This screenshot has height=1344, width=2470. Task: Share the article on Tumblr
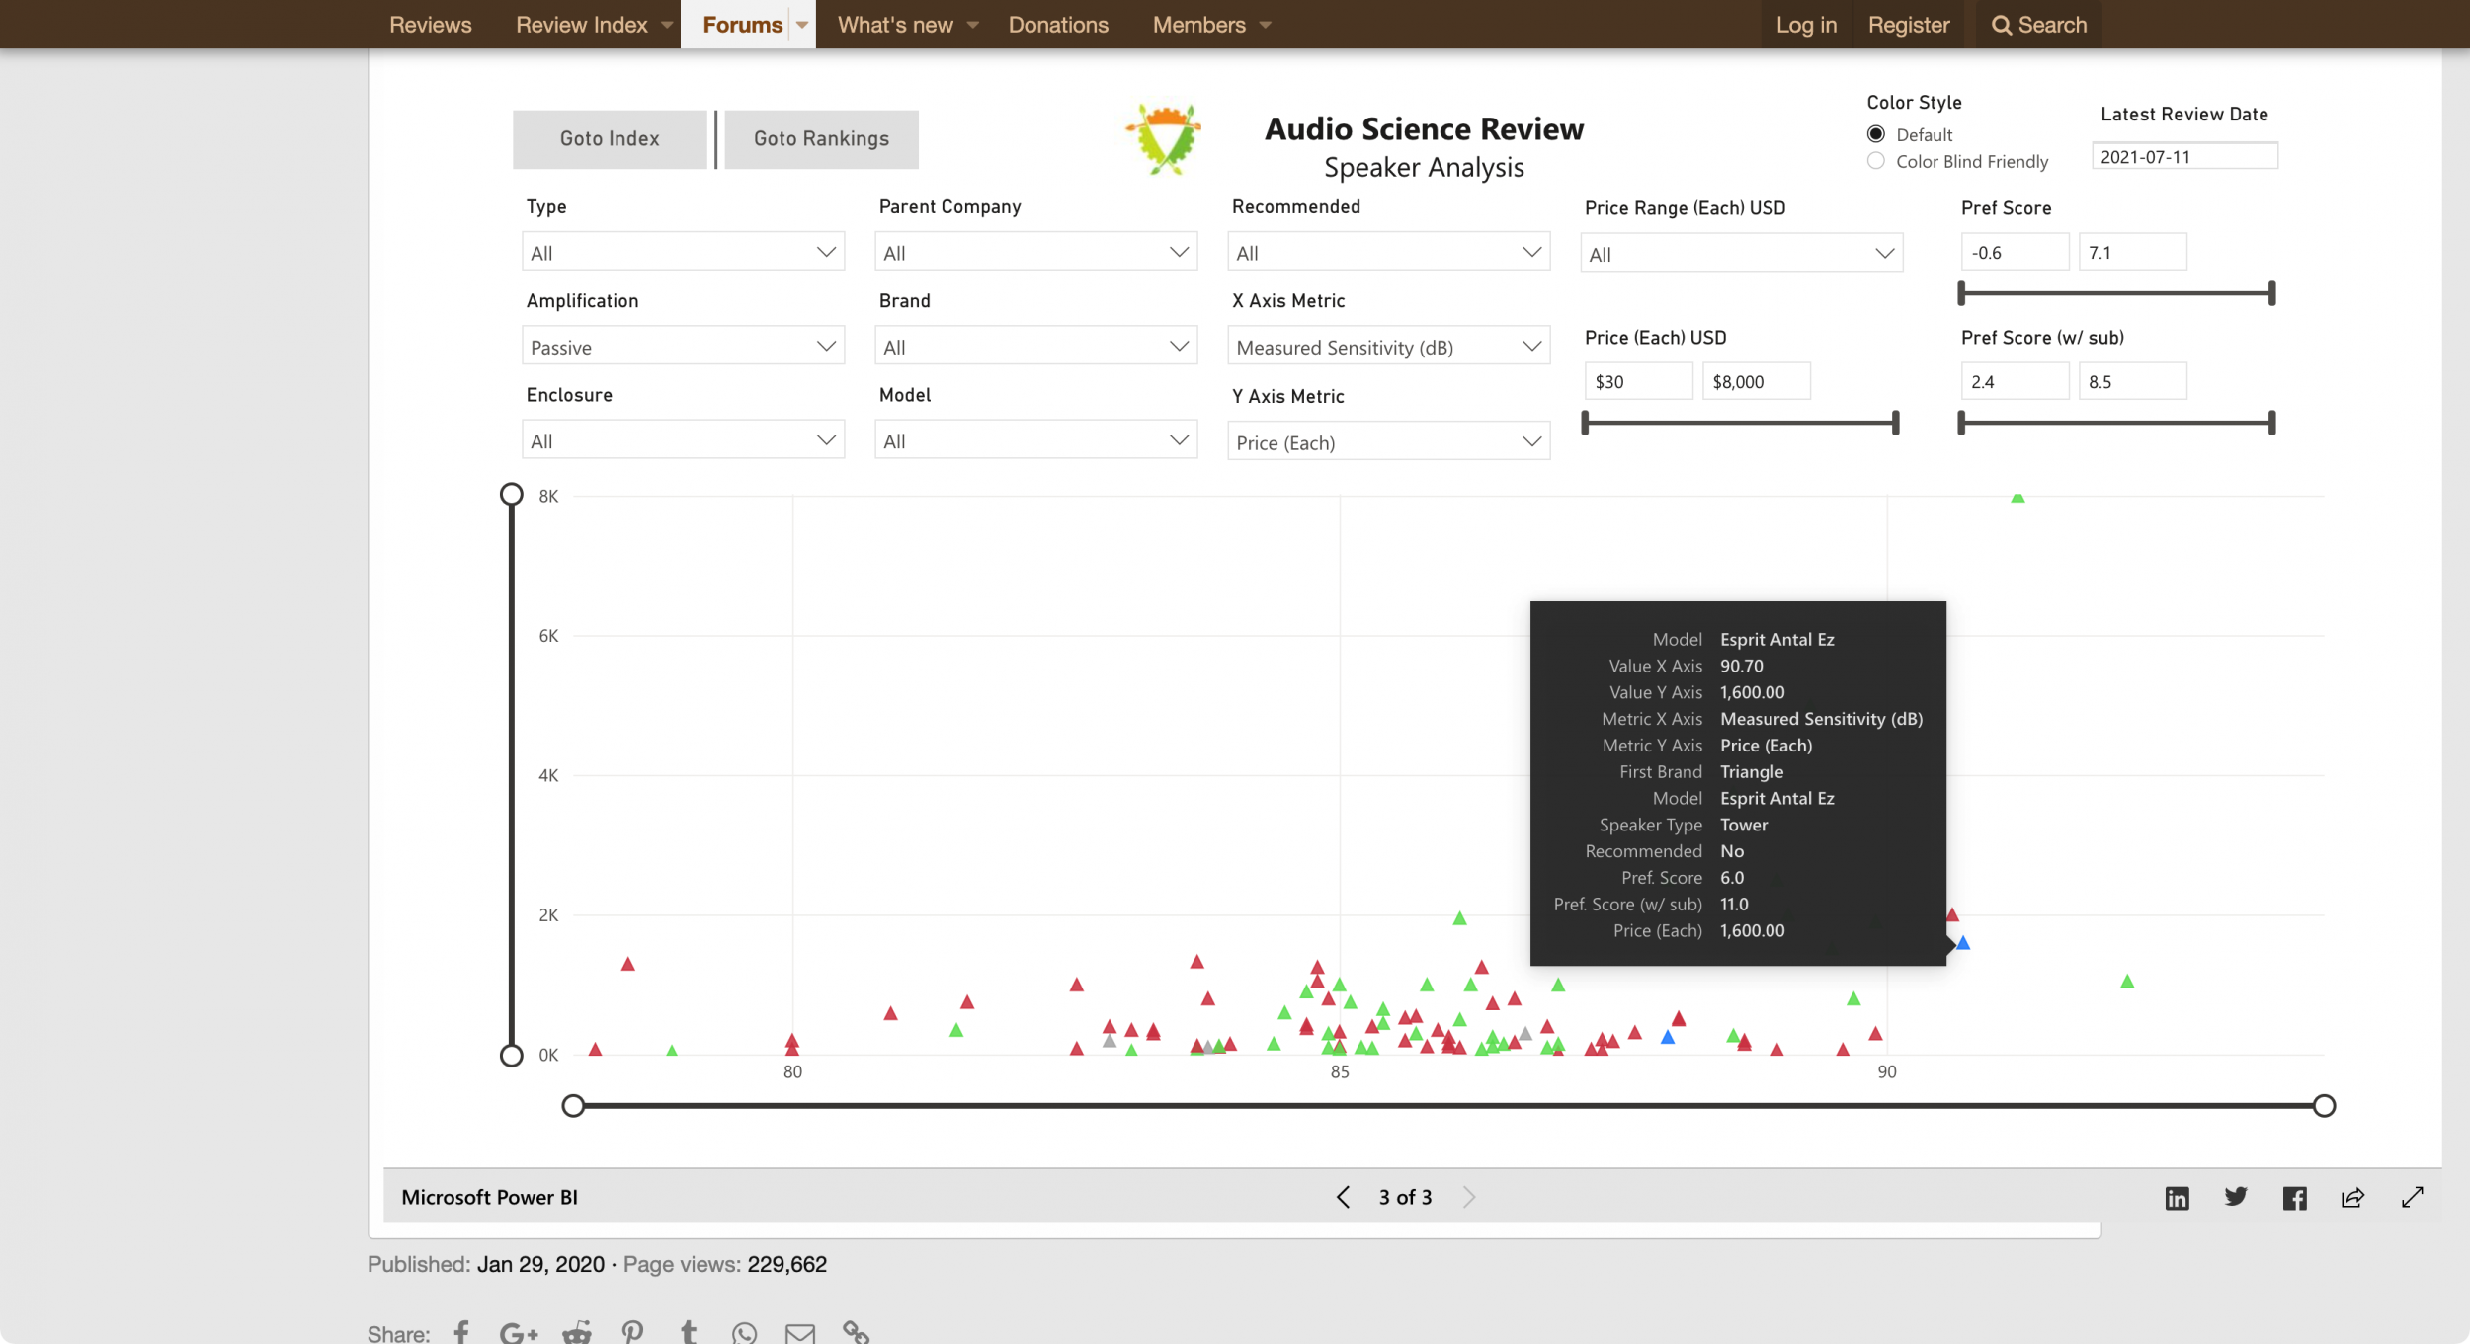click(x=689, y=1332)
